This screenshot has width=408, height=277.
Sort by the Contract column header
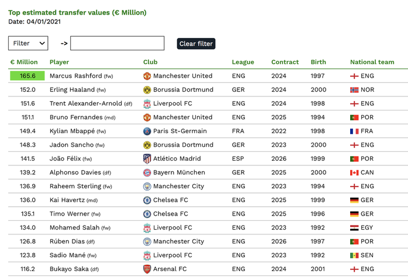[285, 62]
